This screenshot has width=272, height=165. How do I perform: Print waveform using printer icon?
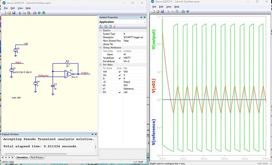click(x=183, y=11)
